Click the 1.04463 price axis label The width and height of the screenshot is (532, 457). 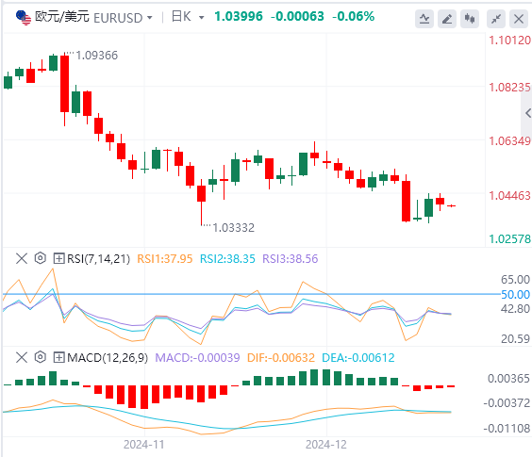pyautogui.click(x=509, y=196)
